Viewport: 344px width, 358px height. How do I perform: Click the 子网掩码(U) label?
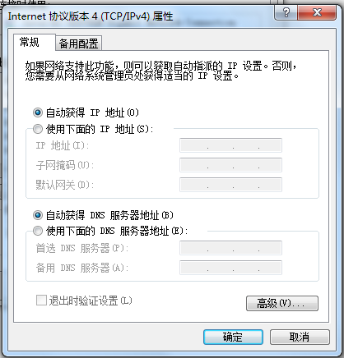coord(65,165)
